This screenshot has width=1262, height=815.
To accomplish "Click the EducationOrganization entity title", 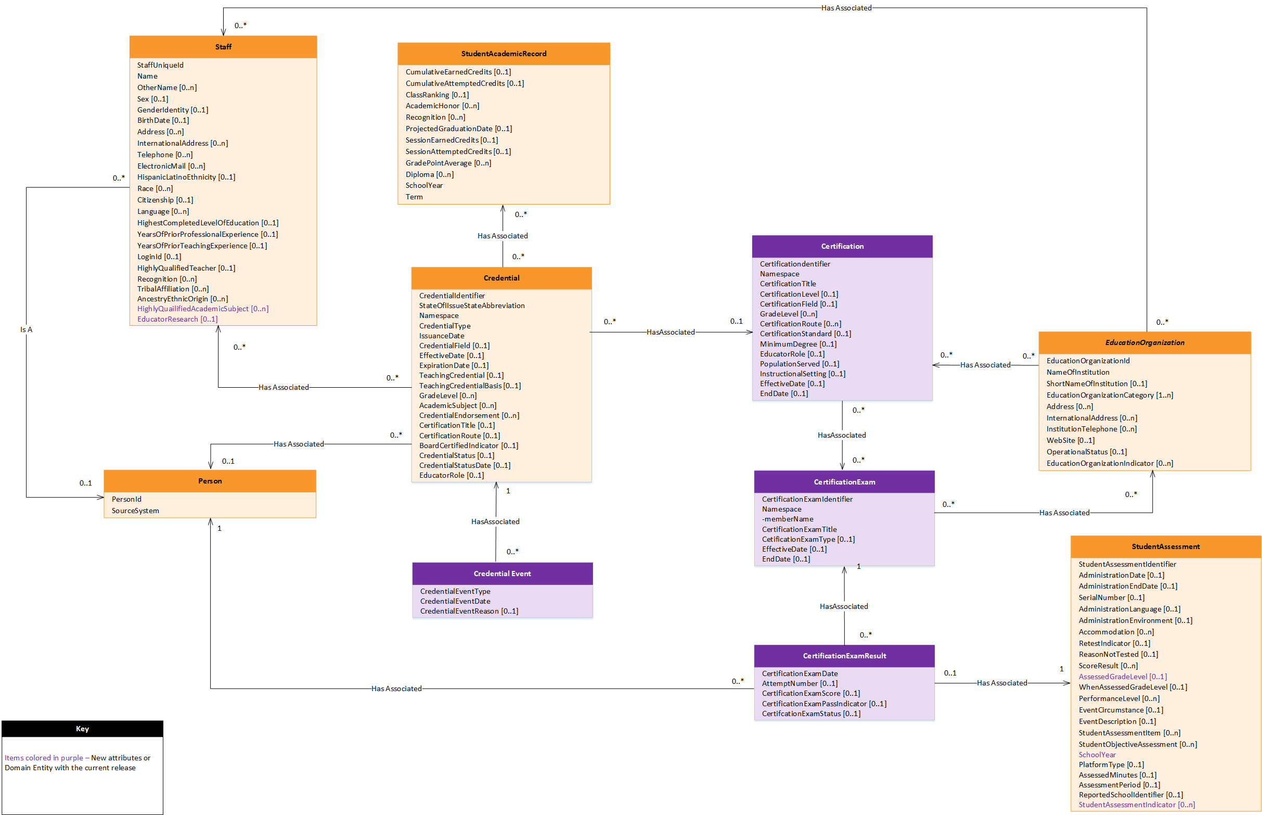I will point(1144,343).
